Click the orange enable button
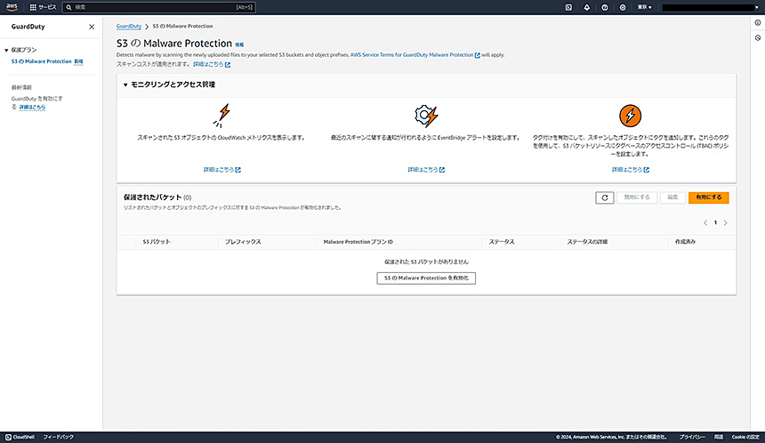 click(x=709, y=197)
